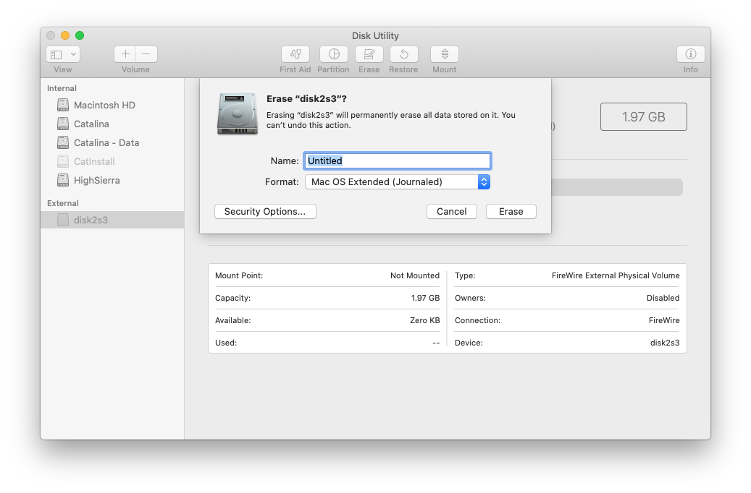Click the Owners Disabled value
This screenshot has width=751, height=493.
click(x=663, y=298)
